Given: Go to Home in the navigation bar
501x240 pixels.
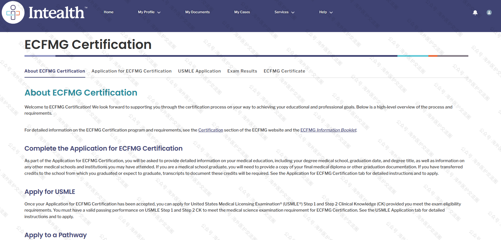Looking at the screenshot, I should (108, 12).
